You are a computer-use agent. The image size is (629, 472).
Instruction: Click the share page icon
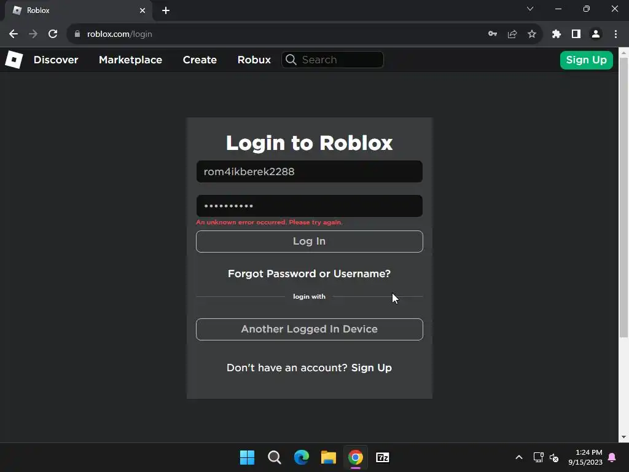(x=512, y=34)
